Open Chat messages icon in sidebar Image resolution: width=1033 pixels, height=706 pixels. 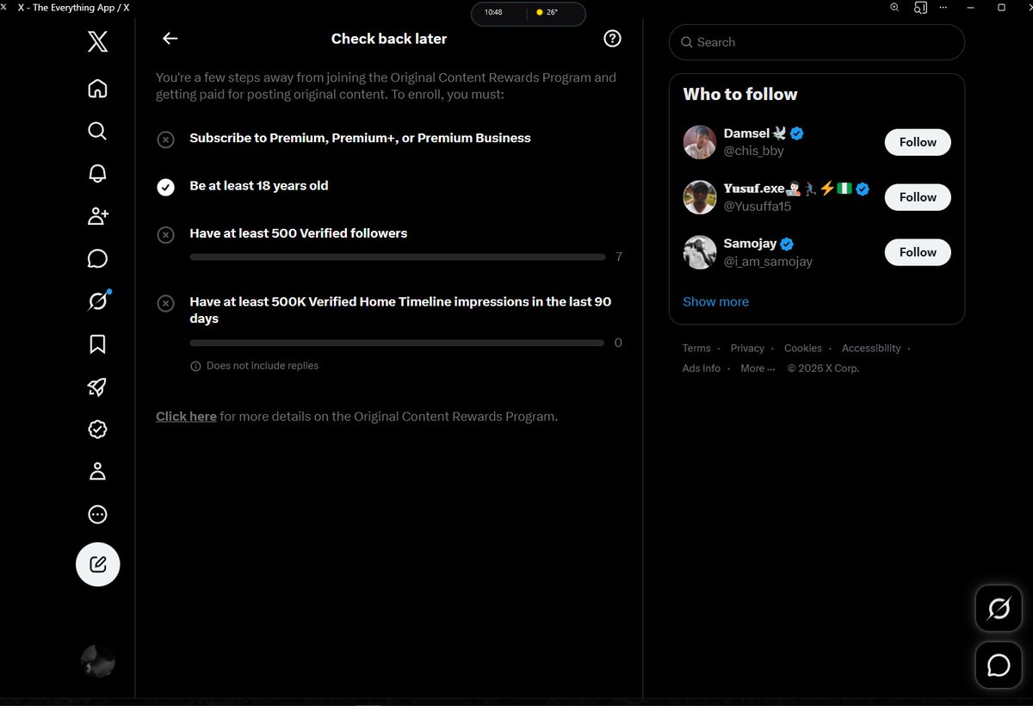click(x=97, y=258)
